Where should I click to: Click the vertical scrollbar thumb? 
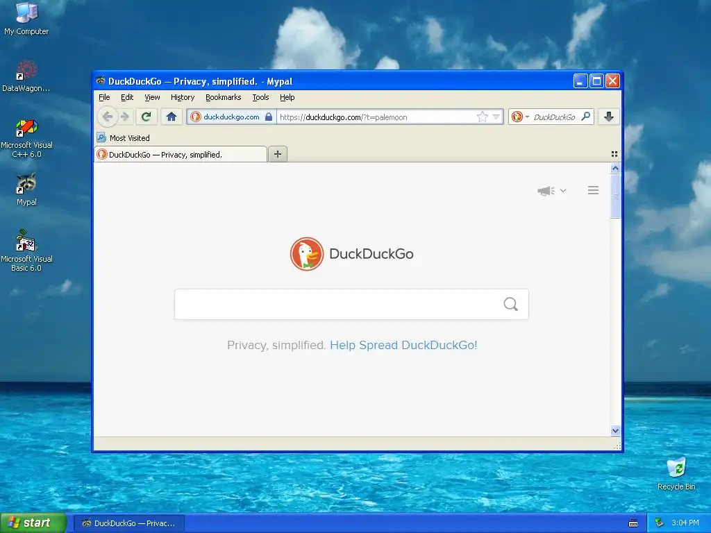tap(615, 196)
